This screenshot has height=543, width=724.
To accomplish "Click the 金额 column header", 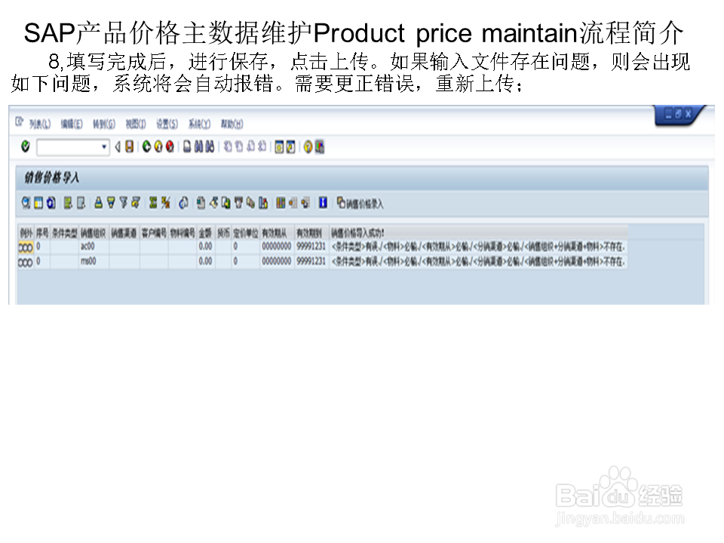I will click(x=205, y=233).
